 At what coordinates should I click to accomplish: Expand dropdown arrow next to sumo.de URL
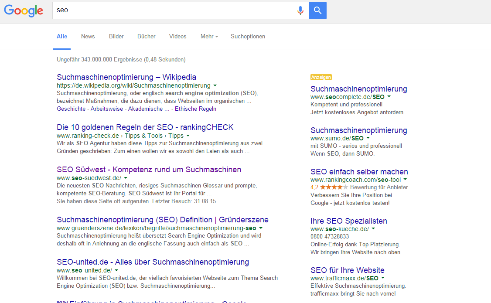click(x=368, y=138)
